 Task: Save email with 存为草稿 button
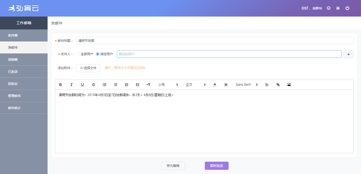click(173, 166)
